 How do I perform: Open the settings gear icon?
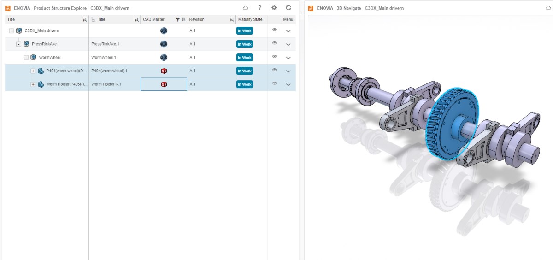click(x=274, y=8)
